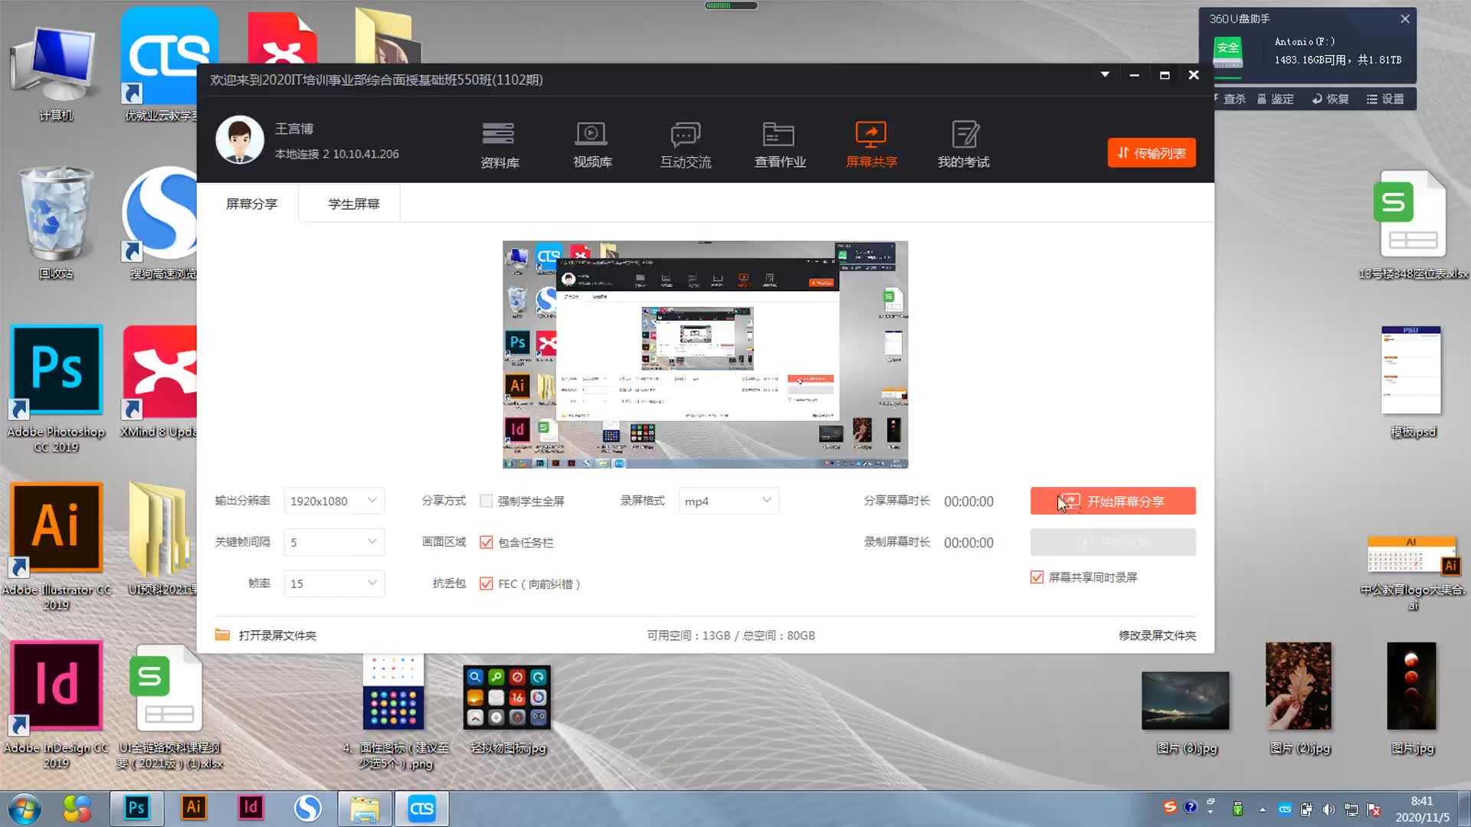Click folder icon next to 打开录屏文件夹

click(x=222, y=635)
